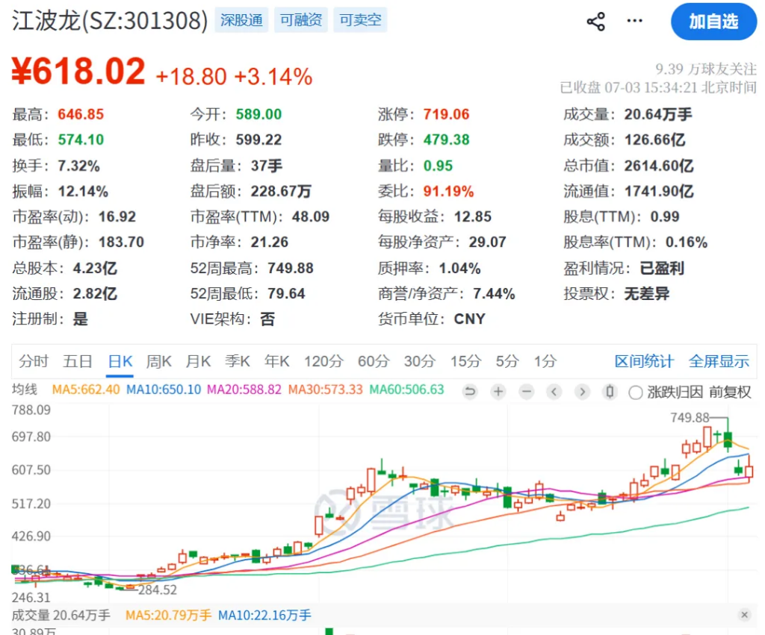This screenshot has height=635, width=765.
Task: Open the three-dot more options menu
Action: pos(634,20)
